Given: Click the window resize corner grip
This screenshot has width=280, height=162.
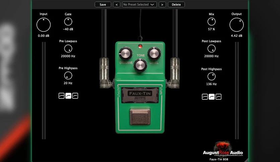Looking at the screenshot, I should (246, 160).
